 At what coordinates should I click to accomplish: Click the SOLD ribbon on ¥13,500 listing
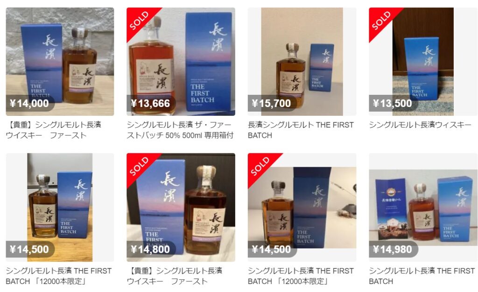click(x=381, y=20)
